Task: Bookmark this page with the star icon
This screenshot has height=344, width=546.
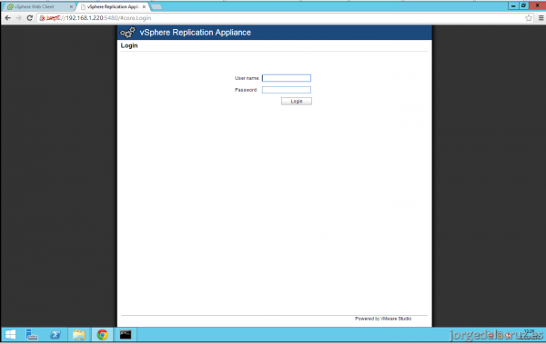Action: 529,18
